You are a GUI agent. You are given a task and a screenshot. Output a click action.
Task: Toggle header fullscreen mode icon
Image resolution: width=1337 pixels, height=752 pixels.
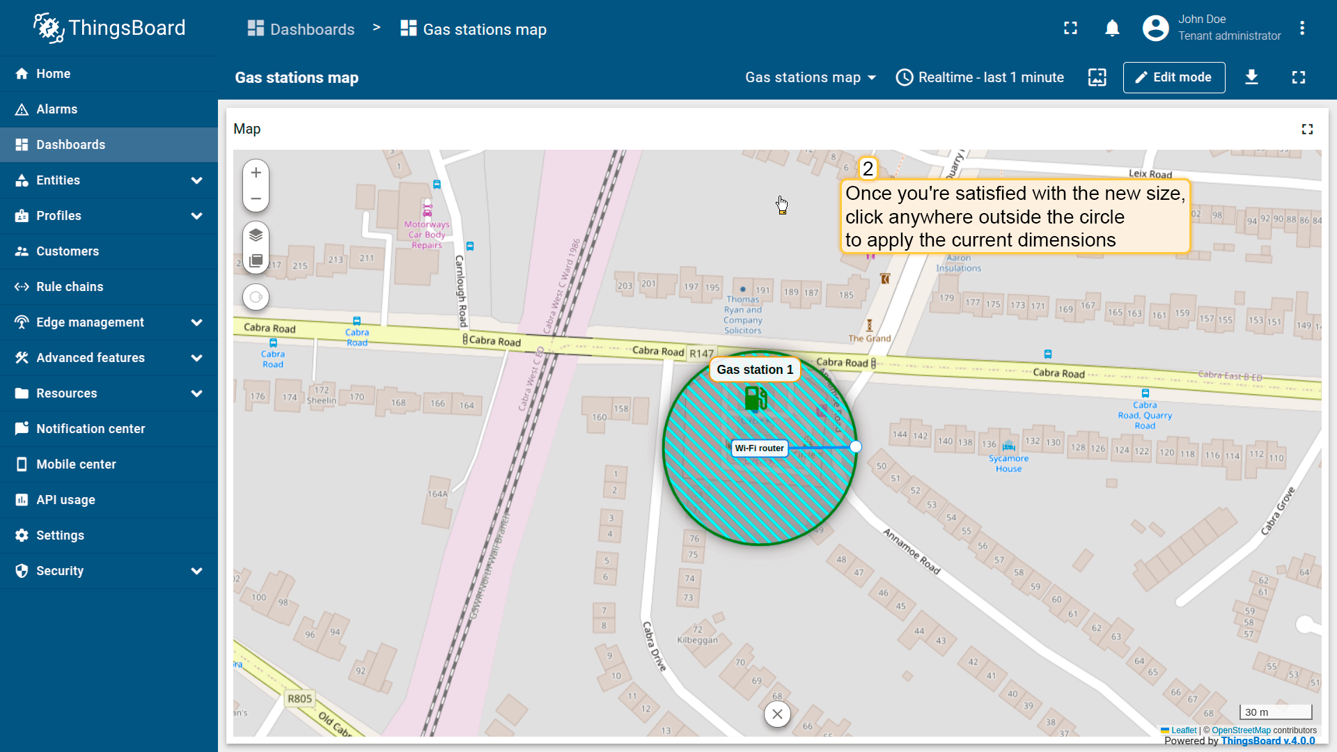point(1070,29)
